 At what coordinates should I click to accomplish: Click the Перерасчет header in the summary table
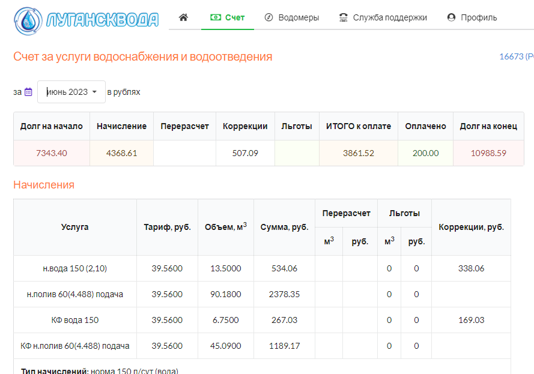coord(184,126)
